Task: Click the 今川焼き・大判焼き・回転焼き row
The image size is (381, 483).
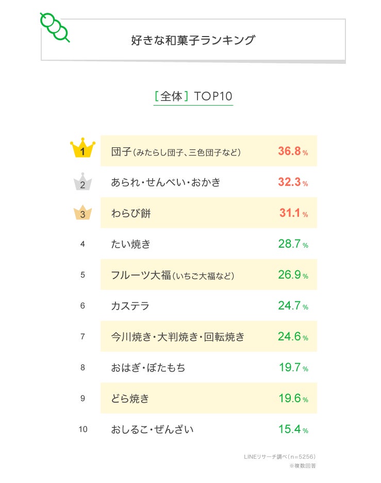Action: (x=208, y=337)
